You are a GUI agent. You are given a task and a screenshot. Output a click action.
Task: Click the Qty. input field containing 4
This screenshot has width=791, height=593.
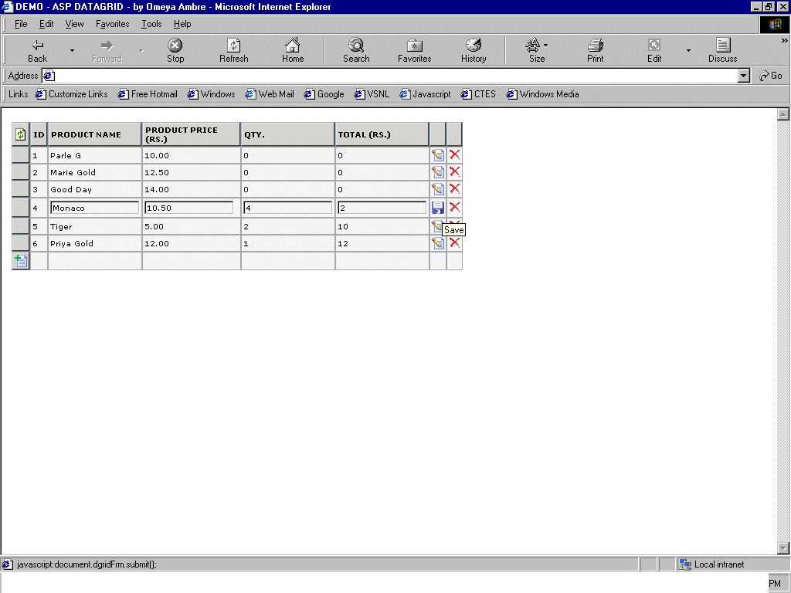[x=287, y=208]
